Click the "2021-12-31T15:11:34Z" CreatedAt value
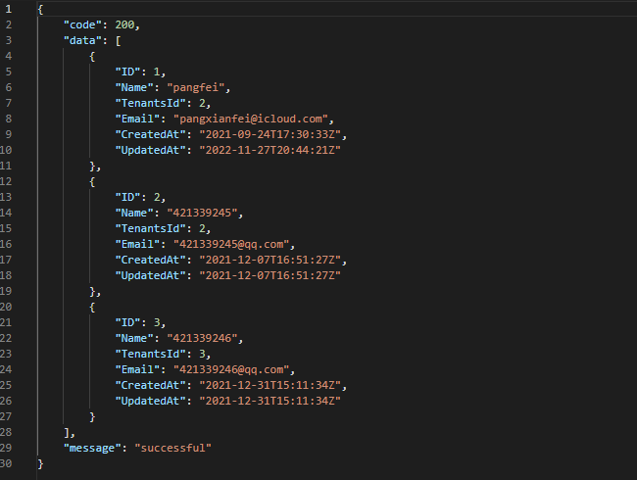The height and width of the screenshot is (480, 637). tap(272, 385)
